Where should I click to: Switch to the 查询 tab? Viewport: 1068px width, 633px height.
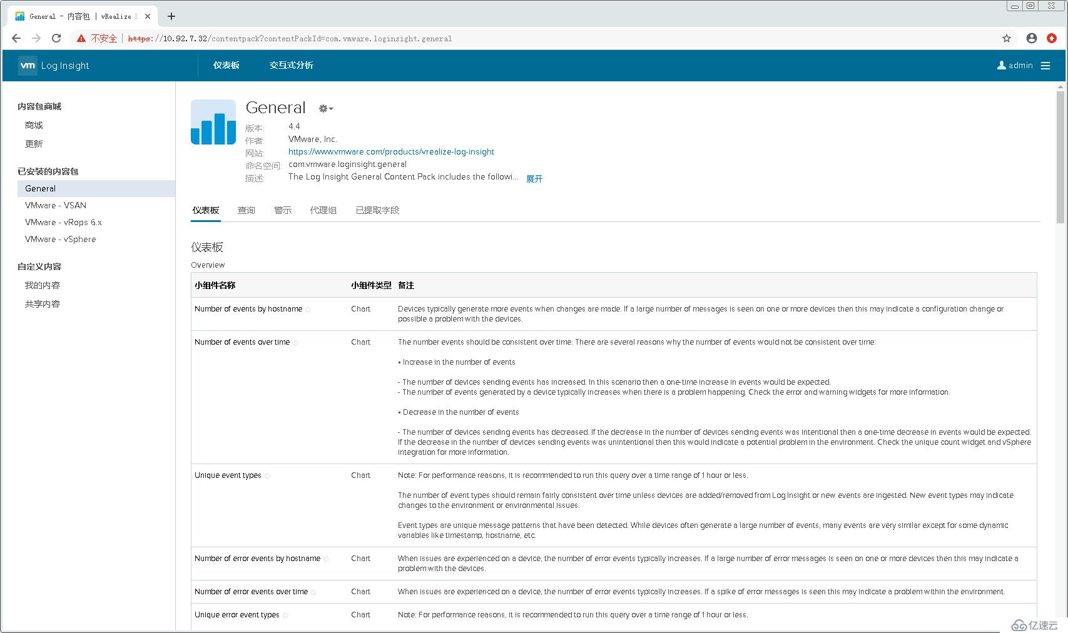click(247, 210)
